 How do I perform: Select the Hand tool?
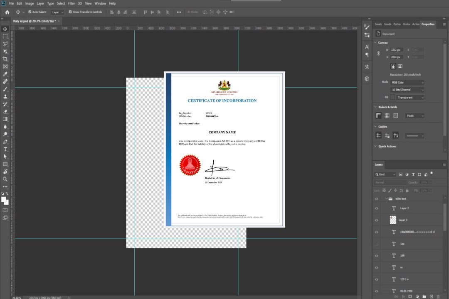5,172
